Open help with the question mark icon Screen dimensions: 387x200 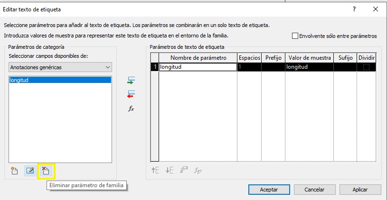(x=354, y=9)
